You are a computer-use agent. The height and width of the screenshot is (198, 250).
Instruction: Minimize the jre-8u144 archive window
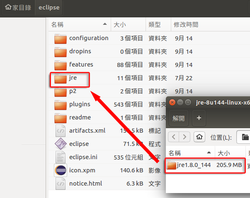pos(180,103)
